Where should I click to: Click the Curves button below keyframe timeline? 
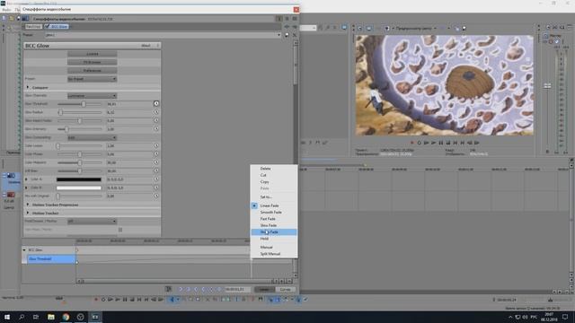pyautogui.click(x=285, y=289)
